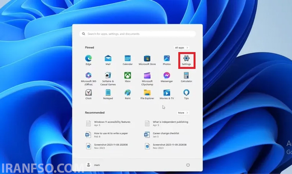Screen dimensions: 292x174
Task: Expand the All apps list
Action: [x=182, y=48]
